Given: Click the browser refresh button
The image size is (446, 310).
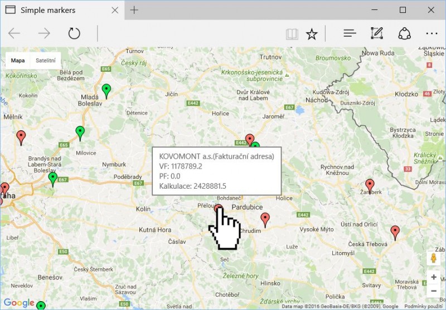Looking at the screenshot, I should pyautogui.click(x=74, y=33).
